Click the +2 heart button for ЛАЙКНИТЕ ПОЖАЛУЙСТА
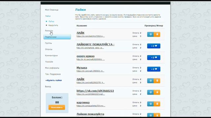Image resolution: width=211 pixels, height=118 pixels. (x=154, y=46)
